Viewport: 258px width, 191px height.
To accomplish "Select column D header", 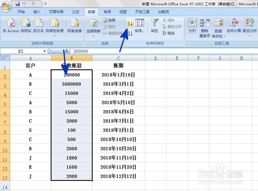I will pos(156,58).
